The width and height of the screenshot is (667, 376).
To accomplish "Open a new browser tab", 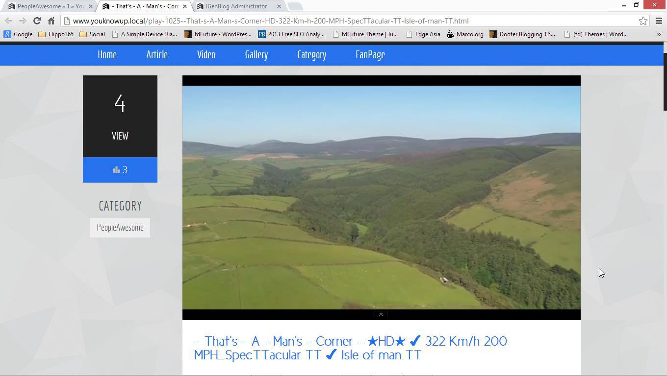I will tap(295, 6).
